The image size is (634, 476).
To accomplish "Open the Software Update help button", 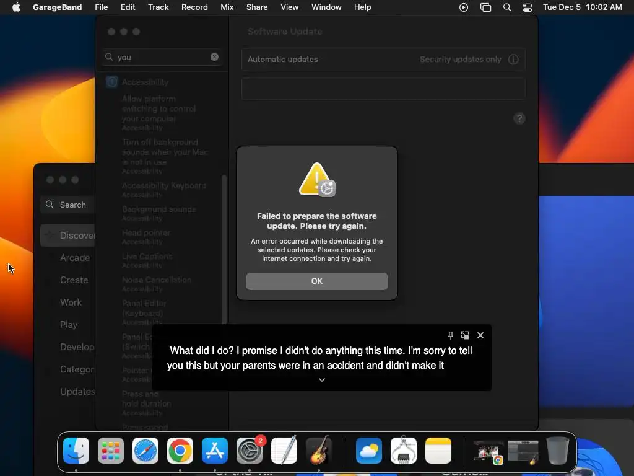I will (x=519, y=118).
